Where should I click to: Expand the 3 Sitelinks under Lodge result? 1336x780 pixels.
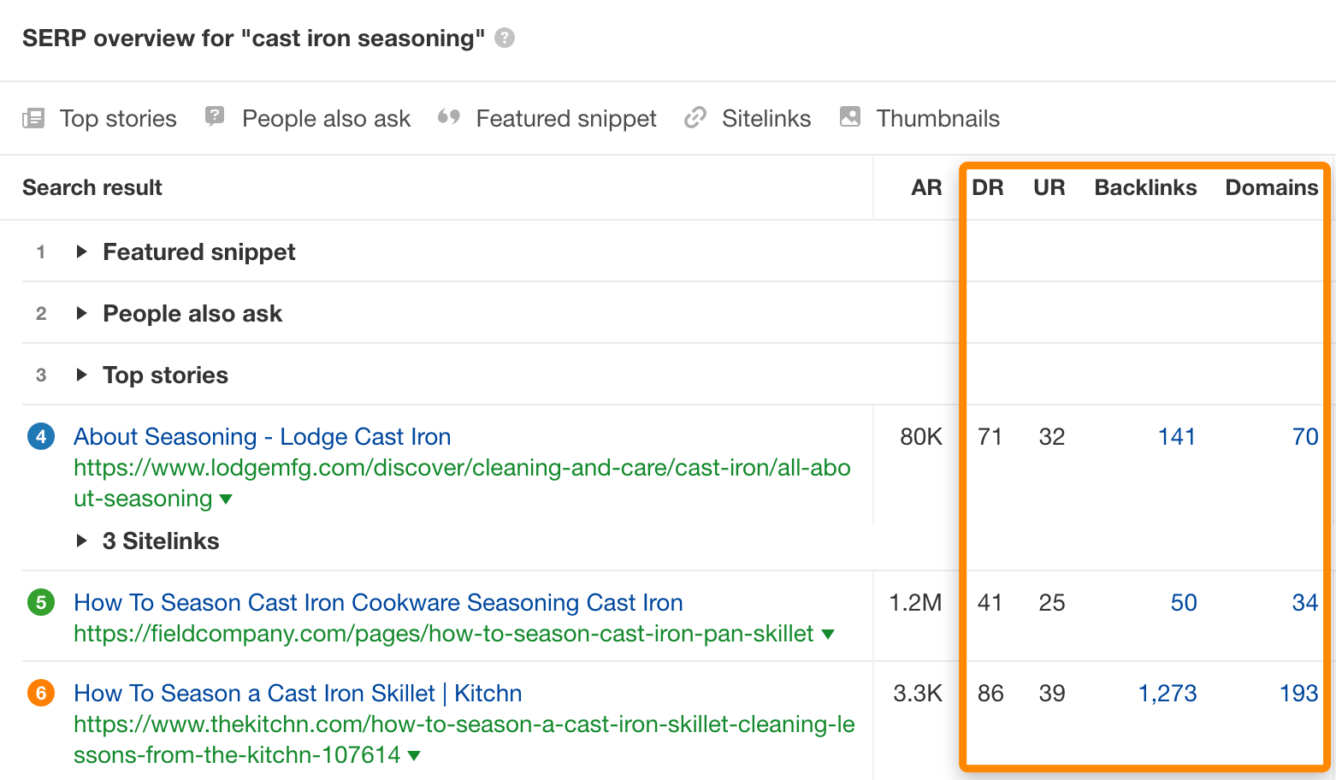pos(82,540)
